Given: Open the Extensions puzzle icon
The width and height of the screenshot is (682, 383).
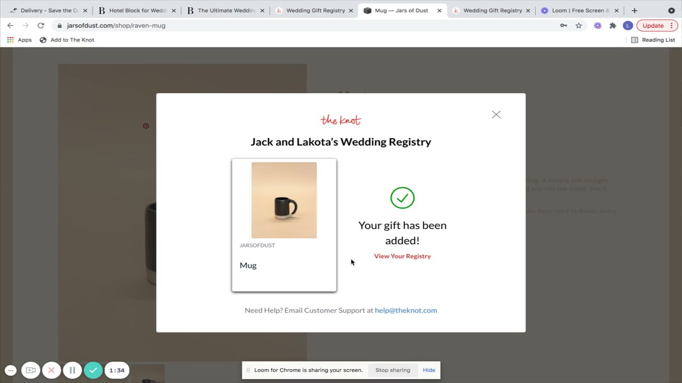Looking at the screenshot, I should [613, 26].
